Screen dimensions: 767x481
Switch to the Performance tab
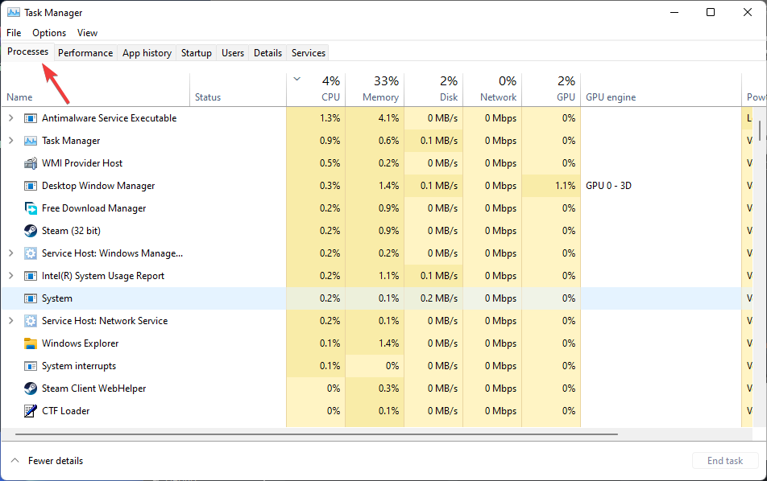pos(85,52)
